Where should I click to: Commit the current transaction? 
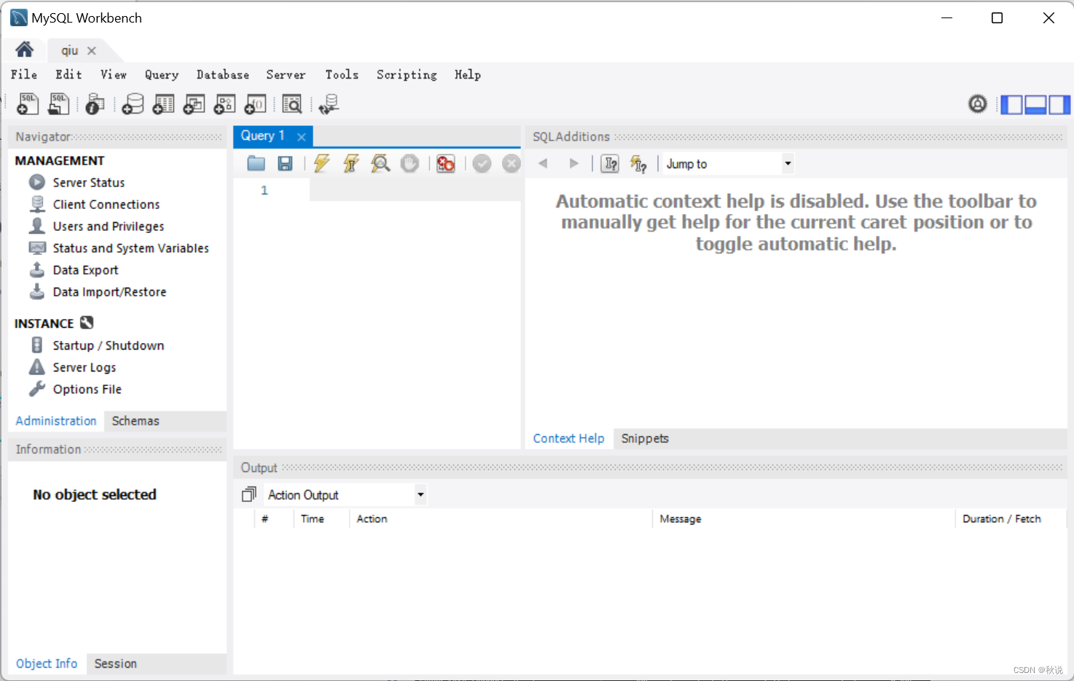(482, 163)
